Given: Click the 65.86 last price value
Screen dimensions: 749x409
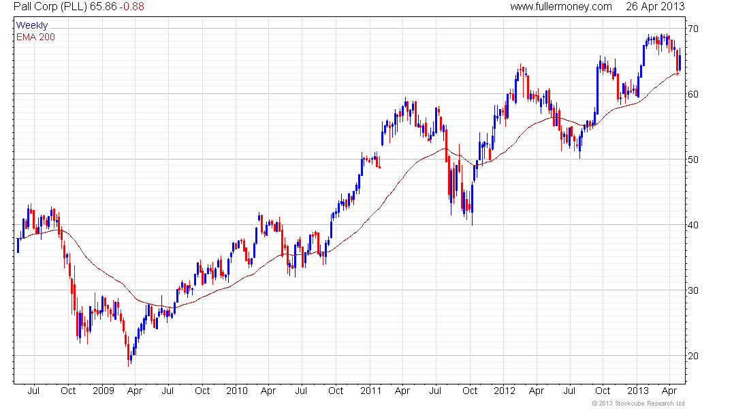Looking at the screenshot, I should coord(103,7).
